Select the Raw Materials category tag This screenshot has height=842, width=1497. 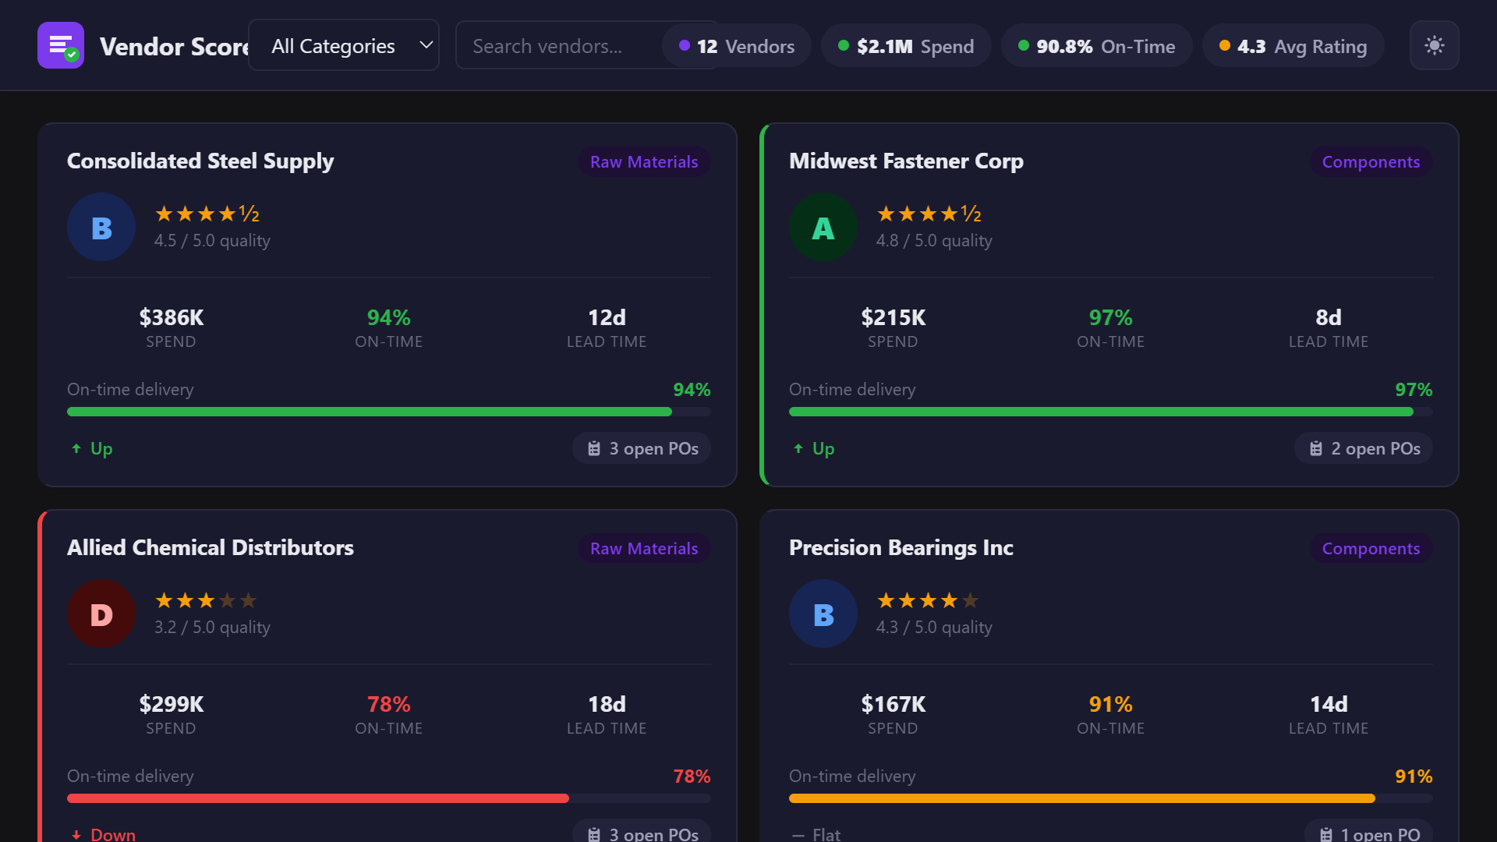click(643, 161)
